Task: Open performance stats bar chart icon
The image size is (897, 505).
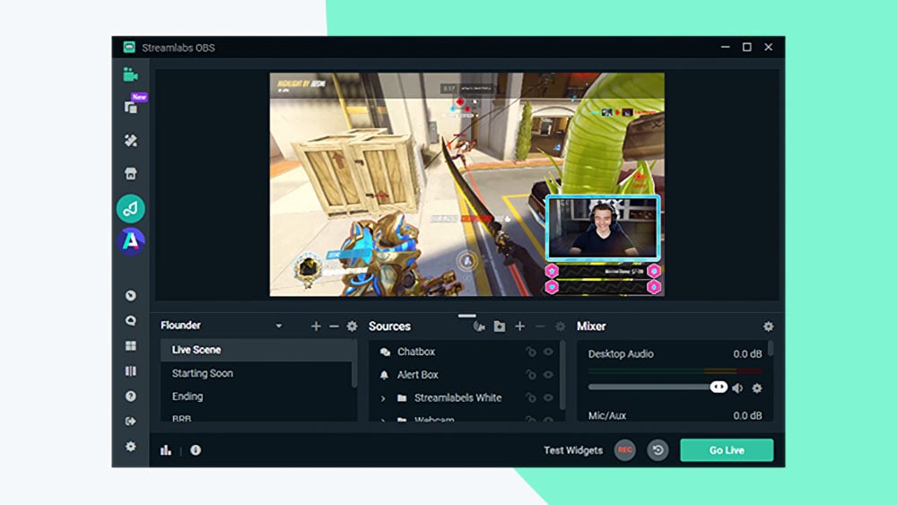Action: [166, 450]
